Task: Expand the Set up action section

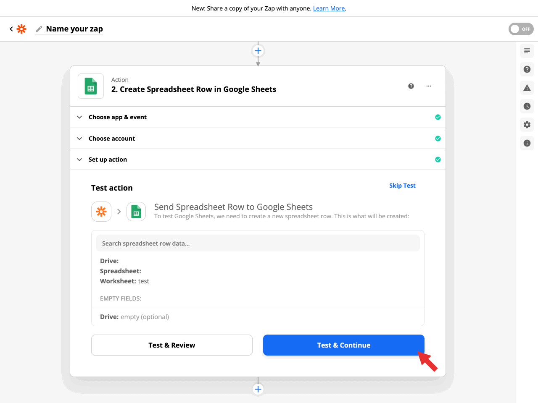Action: 108,160
